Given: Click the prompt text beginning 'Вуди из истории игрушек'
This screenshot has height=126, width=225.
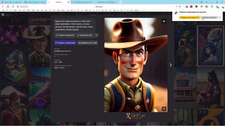Looking at the screenshot, I should [x=74, y=25].
